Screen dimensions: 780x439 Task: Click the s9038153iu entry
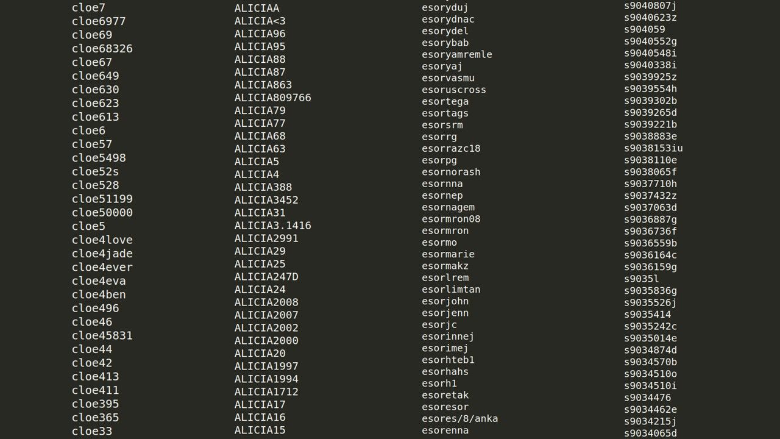coord(653,148)
